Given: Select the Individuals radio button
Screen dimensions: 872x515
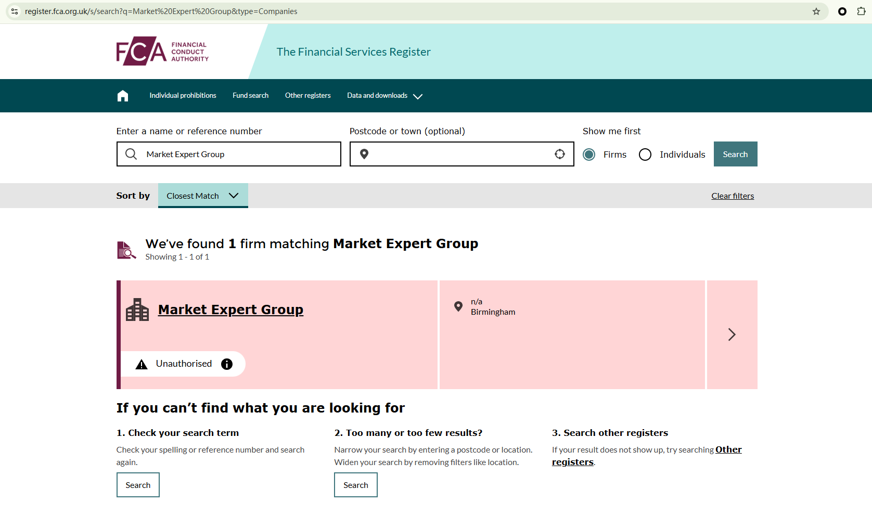Looking at the screenshot, I should click(x=645, y=154).
